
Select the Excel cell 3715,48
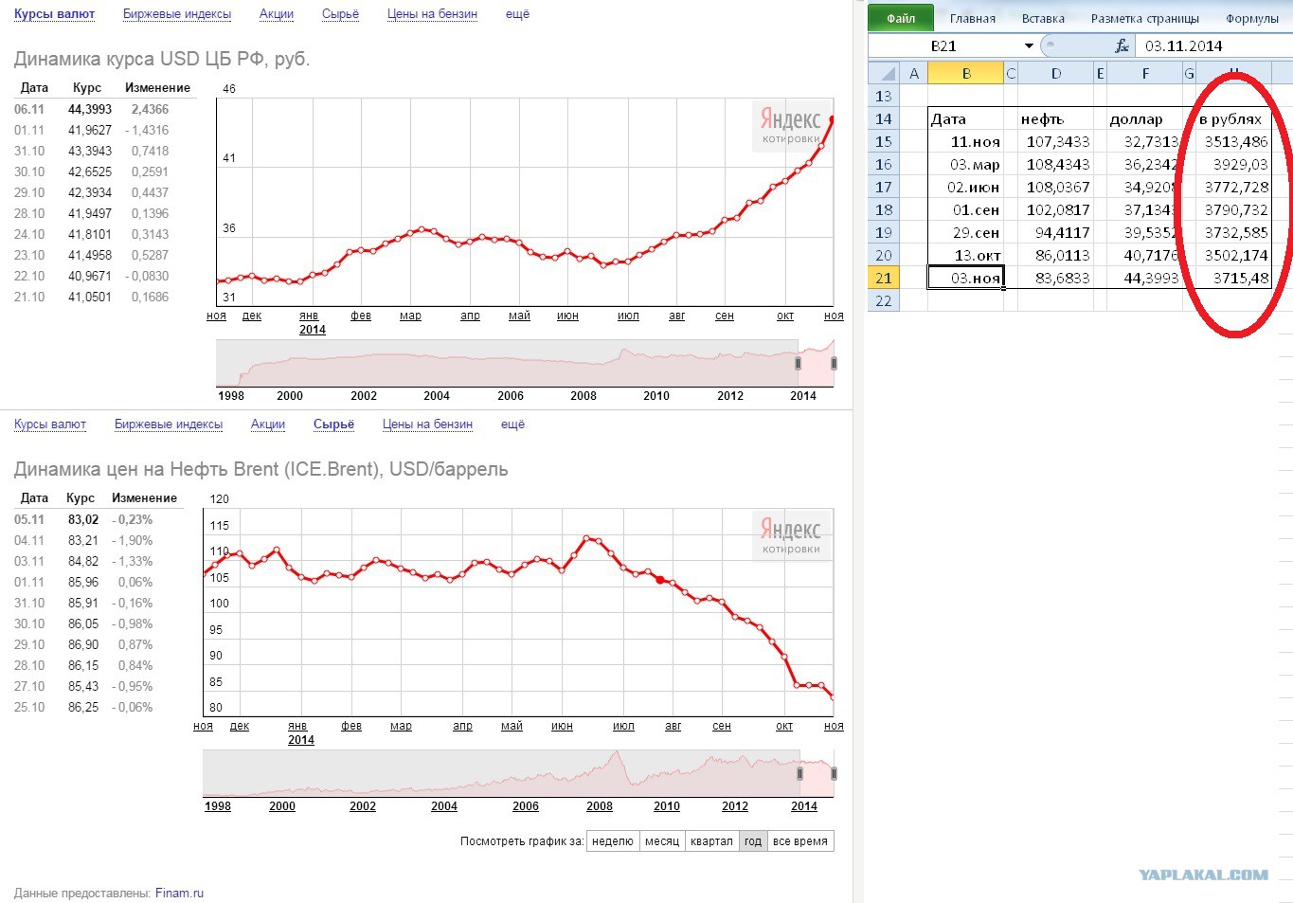pos(1233,278)
